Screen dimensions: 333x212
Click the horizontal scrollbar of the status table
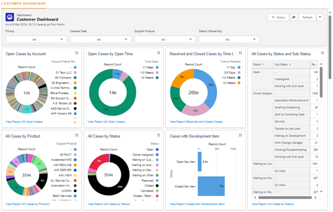[x=285, y=198]
